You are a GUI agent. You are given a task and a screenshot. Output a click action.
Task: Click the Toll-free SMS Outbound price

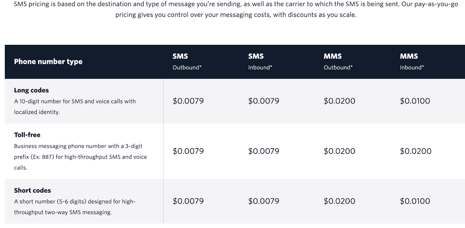188,151
